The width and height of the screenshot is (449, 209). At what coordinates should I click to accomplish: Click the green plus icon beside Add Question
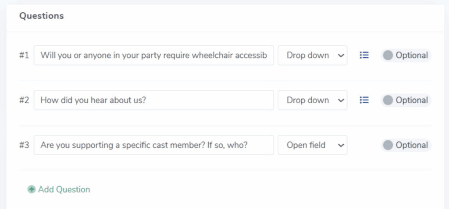[x=31, y=189]
